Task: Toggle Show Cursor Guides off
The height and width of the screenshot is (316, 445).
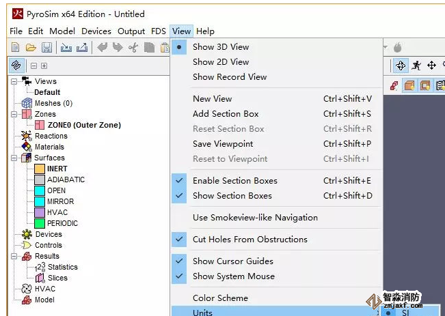Action: pos(232,261)
